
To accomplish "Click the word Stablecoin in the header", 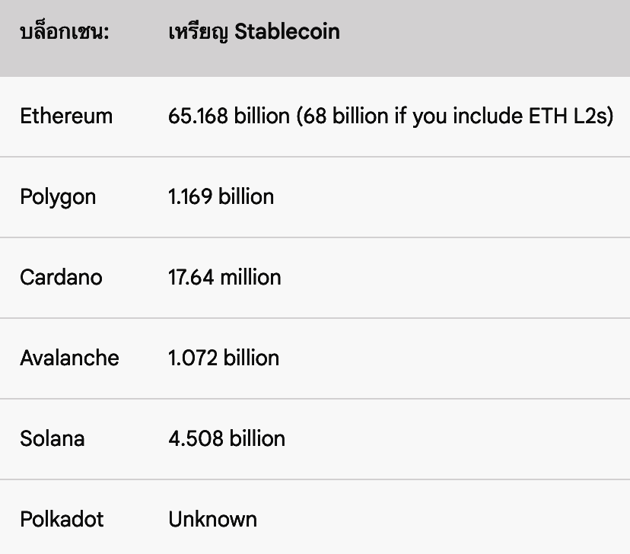I will 287,32.
